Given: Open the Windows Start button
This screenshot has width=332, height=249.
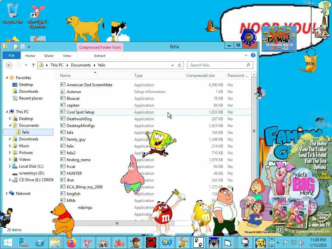Looking at the screenshot, I should [x=8, y=243].
